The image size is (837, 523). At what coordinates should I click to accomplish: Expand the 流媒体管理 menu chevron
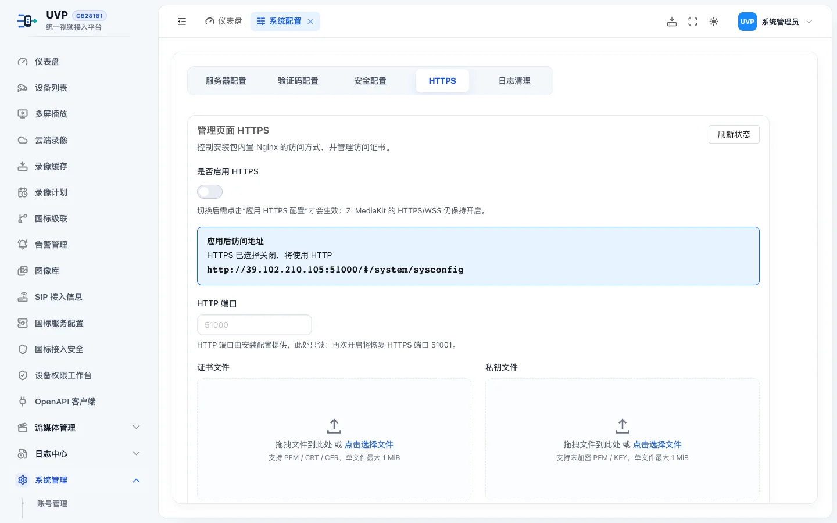(x=136, y=428)
